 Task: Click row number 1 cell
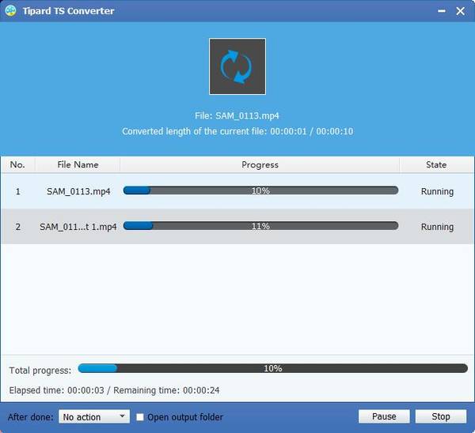[18, 191]
